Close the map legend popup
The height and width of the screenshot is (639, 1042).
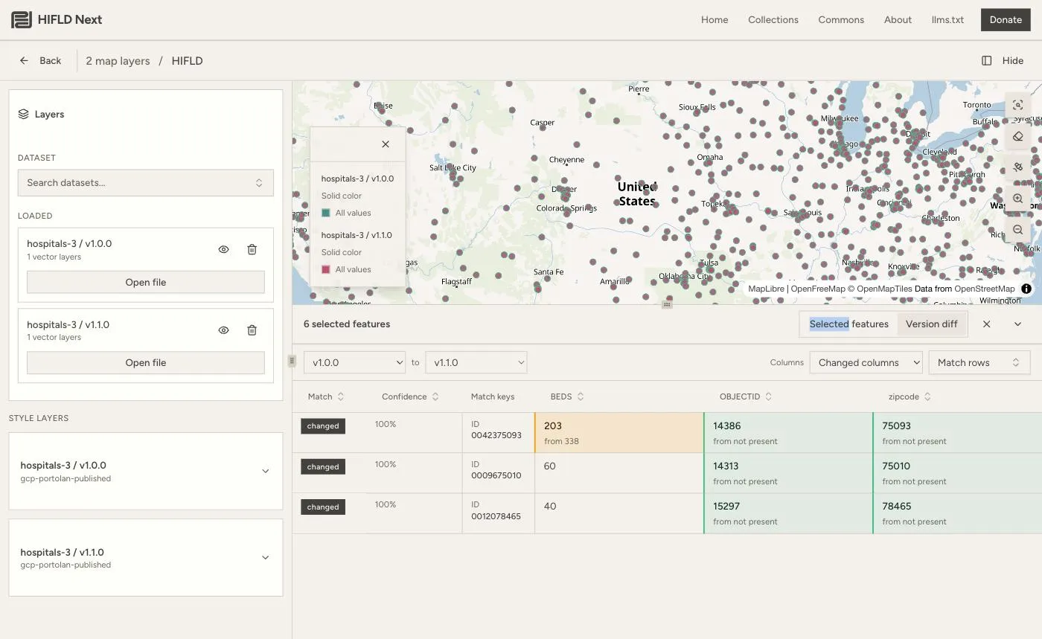386,144
